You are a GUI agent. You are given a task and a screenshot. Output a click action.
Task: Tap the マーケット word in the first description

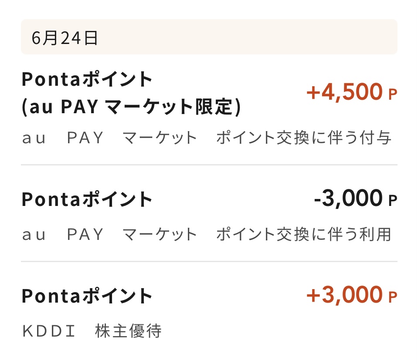[x=160, y=138]
